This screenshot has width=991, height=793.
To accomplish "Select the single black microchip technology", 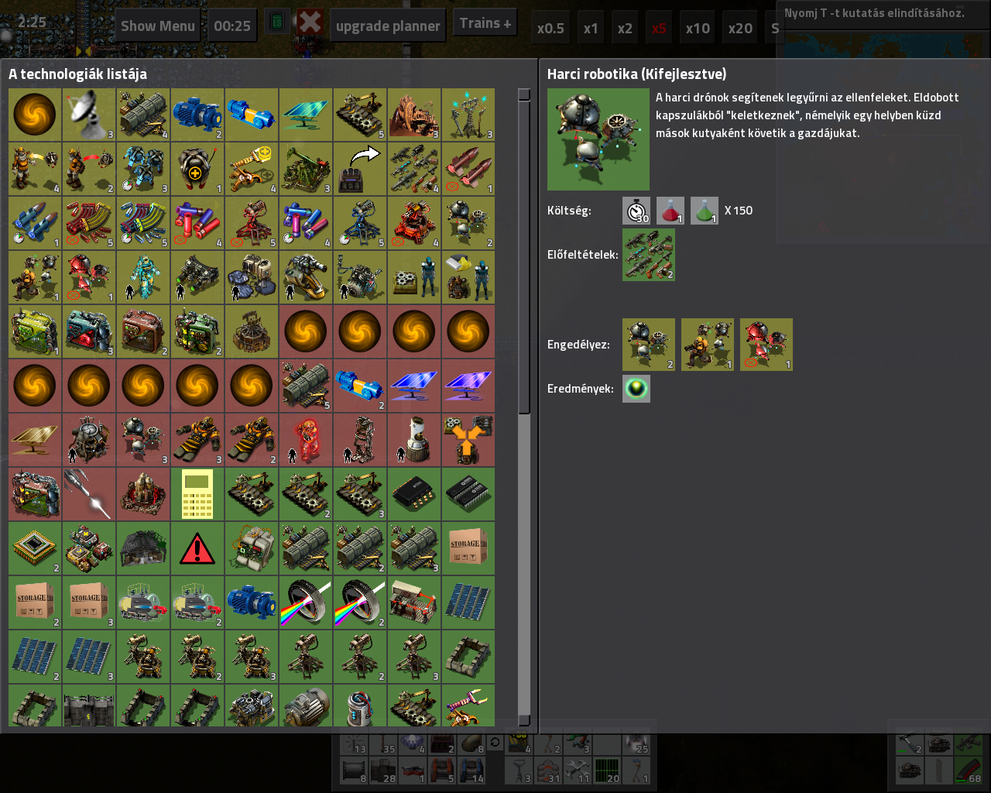I will (x=414, y=494).
